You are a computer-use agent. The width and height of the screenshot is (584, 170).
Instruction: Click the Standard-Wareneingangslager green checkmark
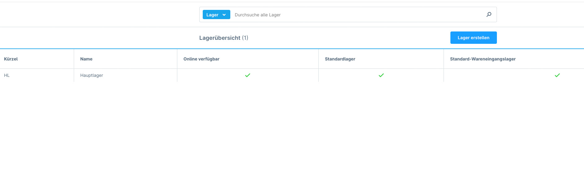point(557,75)
